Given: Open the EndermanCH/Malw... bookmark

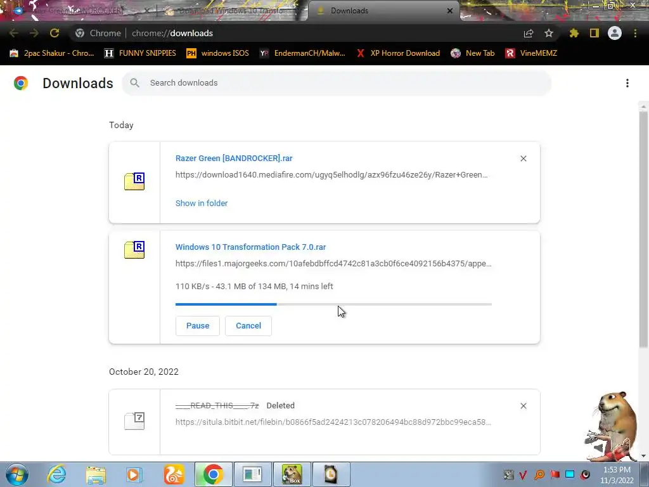Looking at the screenshot, I should point(302,53).
